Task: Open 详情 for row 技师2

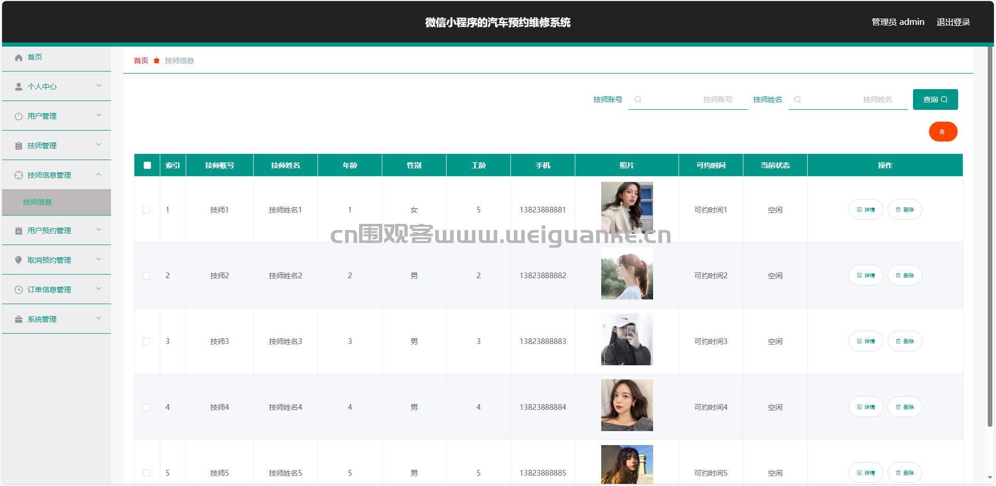Action: pyautogui.click(x=865, y=276)
